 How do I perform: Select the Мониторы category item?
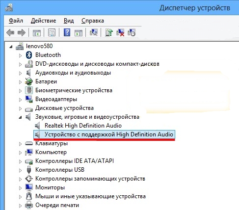point(50,187)
